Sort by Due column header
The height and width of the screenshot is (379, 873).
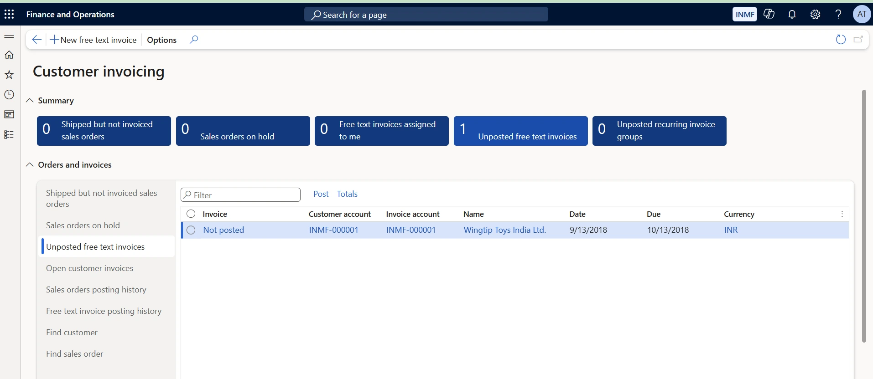click(654, 214)
